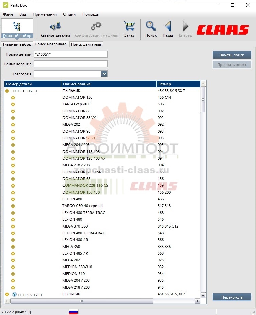
Task: Select the MEDION 330-310 row
Action: [102, 267]
